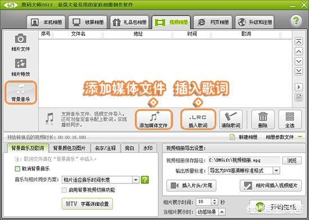
Task: Click the 插入片头/片尾 button
Action: 191,186
